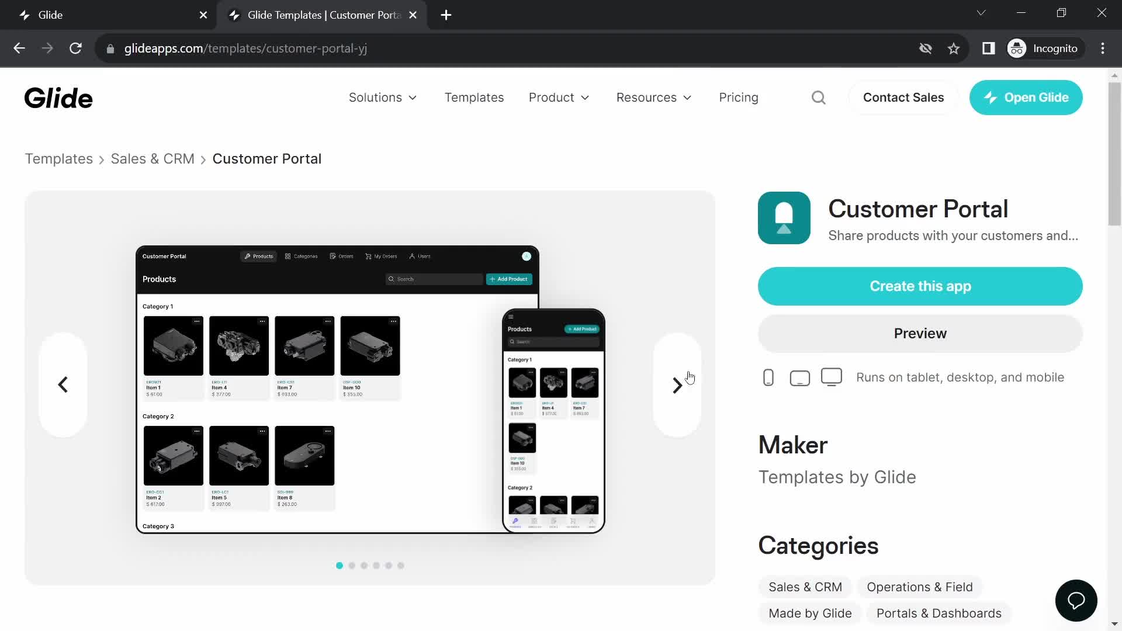Click the tablet device icon
The image size is (1122, 631).
(x=799, y=379)
